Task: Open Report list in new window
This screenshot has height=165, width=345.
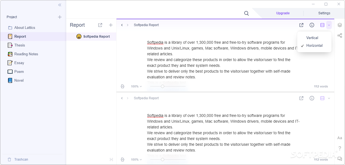Action: coord(100,25)
